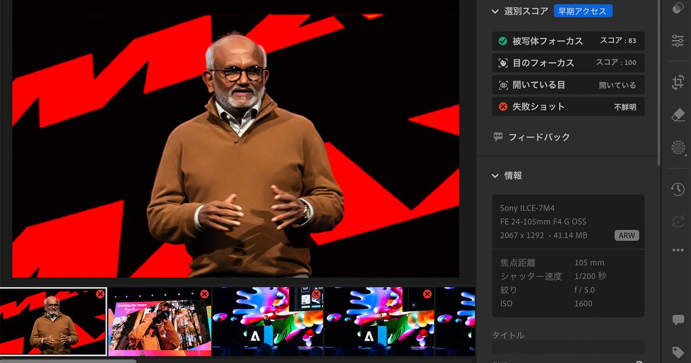Click the 'シャッター速度' label
Screen dimensions: 691x363
531,277
